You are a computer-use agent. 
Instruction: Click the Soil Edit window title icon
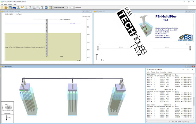[x=2, y=12]
